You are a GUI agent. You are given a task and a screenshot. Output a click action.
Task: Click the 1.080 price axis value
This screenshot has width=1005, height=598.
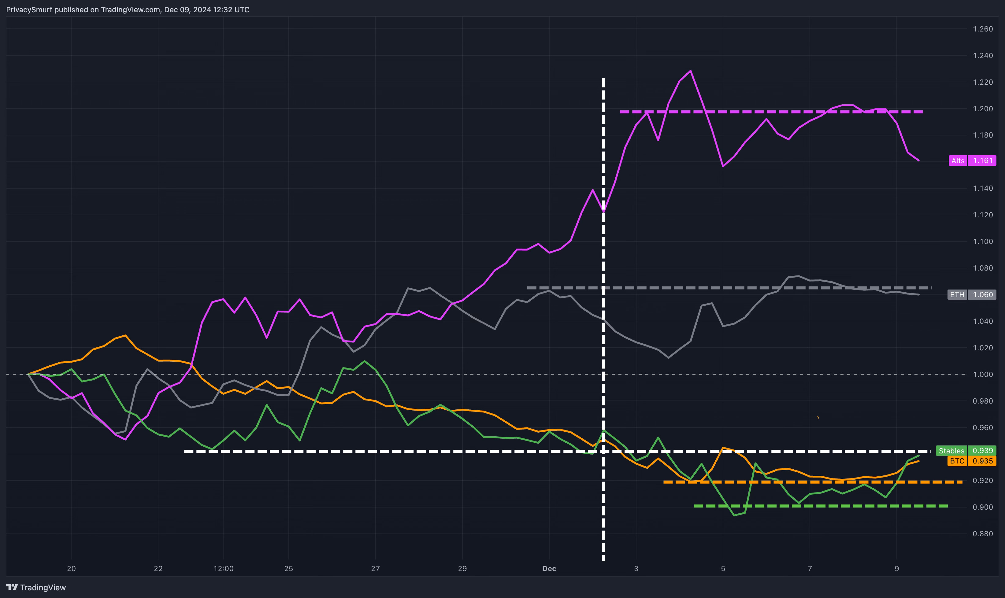(x=983, y=268)
